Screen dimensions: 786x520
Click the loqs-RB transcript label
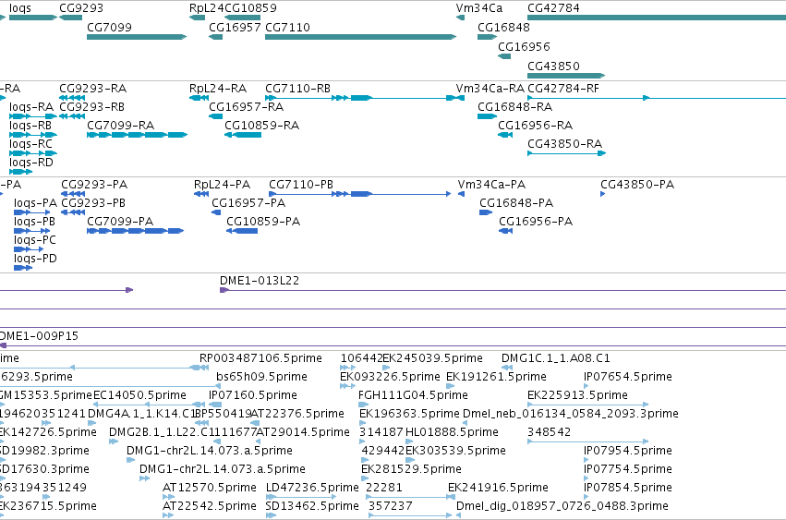coord(30,126)
